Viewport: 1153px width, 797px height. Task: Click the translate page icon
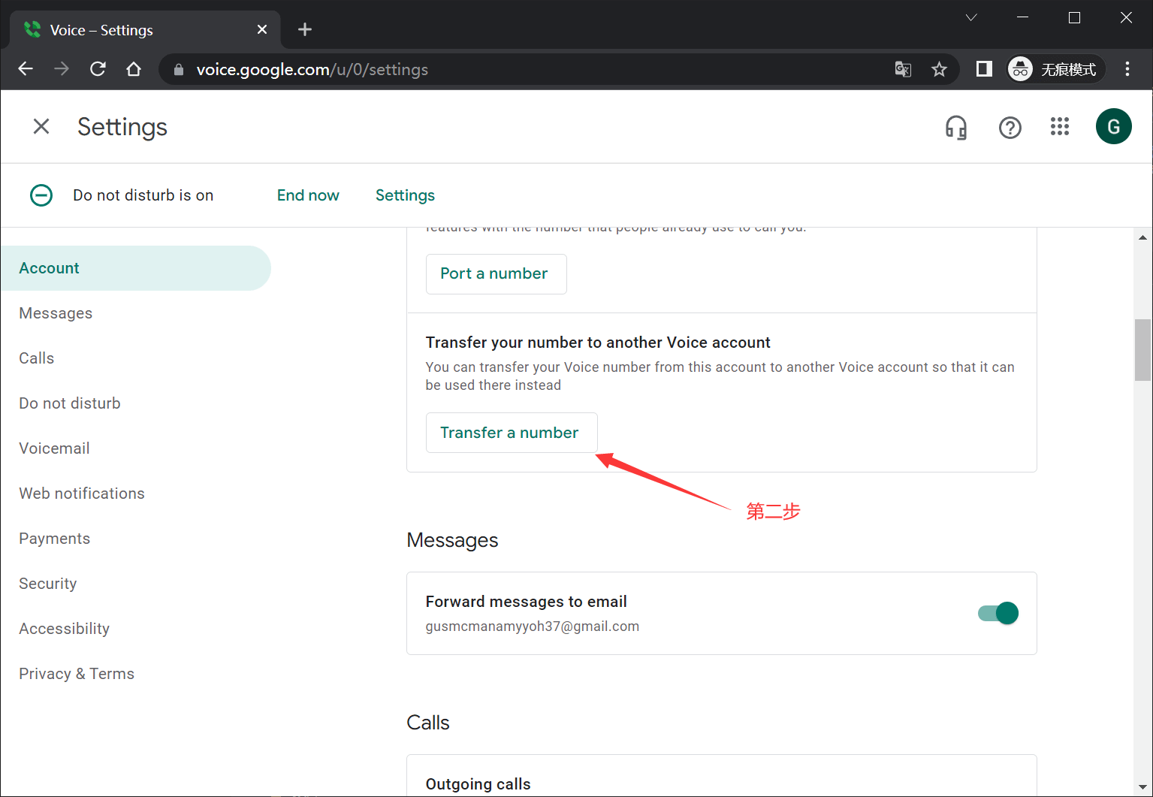[903, 70]
